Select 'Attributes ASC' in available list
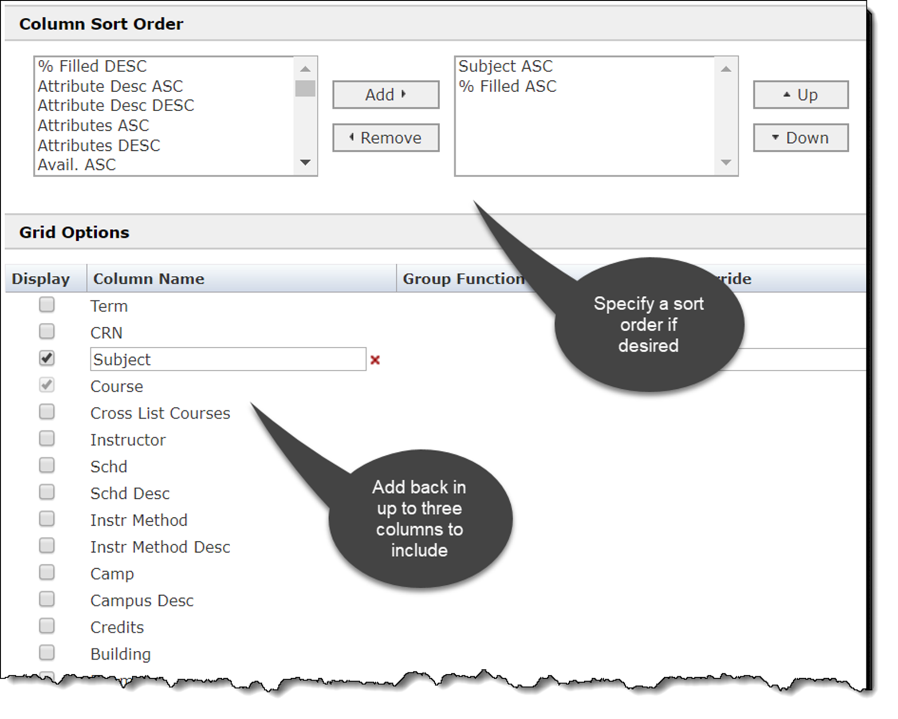This screenshot has height=719, width=898. 93,125
